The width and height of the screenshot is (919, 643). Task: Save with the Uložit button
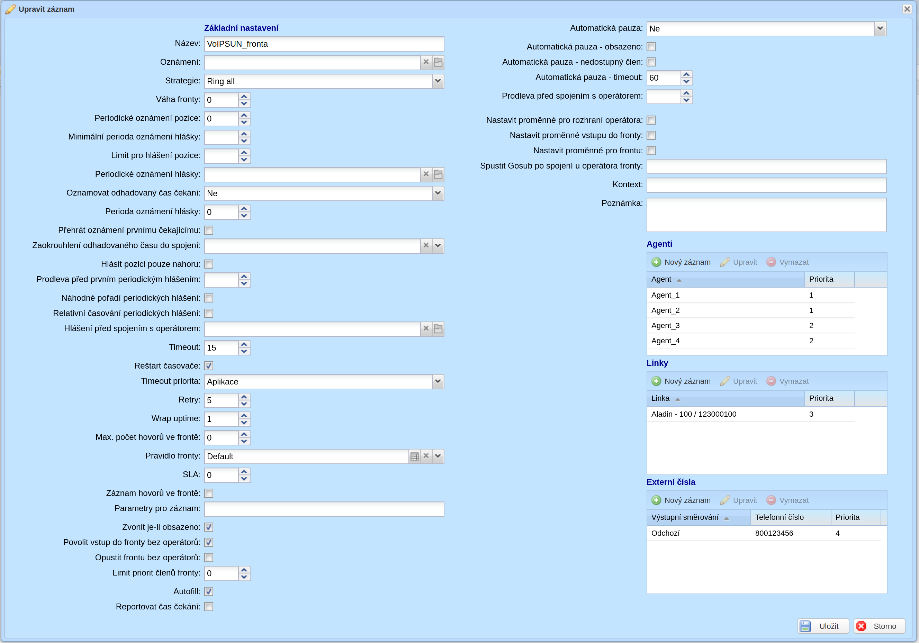823,626
